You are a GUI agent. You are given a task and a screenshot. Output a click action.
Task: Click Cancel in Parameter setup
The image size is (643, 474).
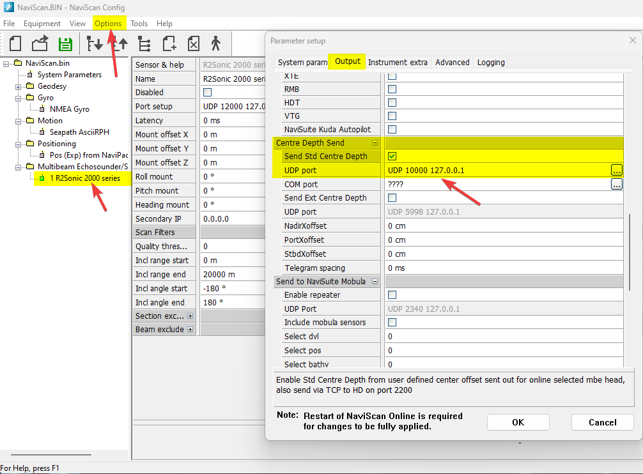pos(602,422)
